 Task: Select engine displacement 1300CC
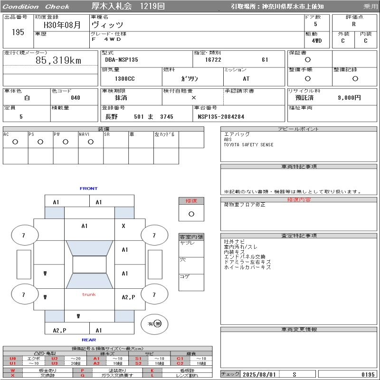coord(124,79)
